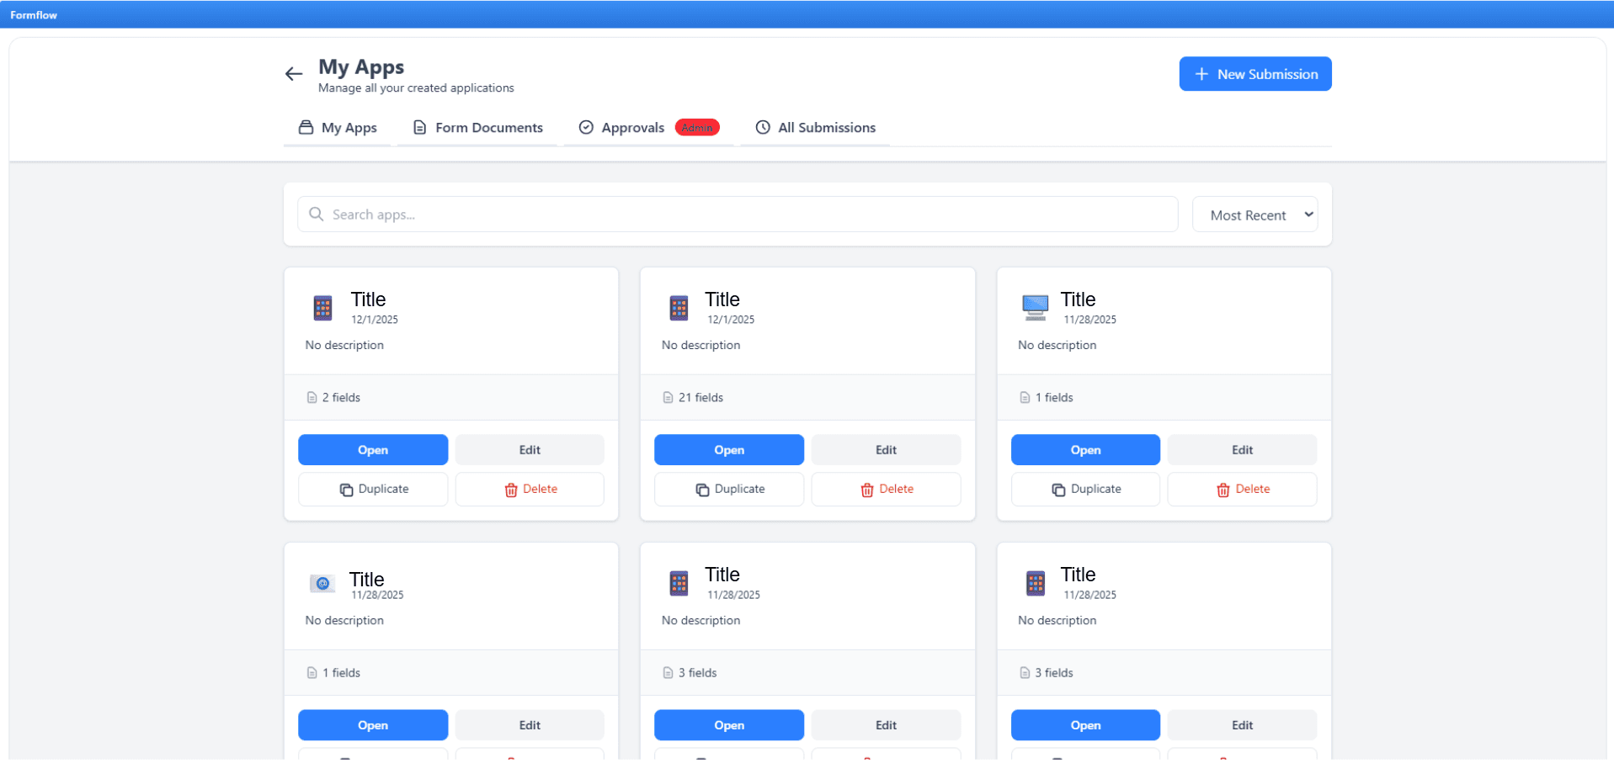Click app icon on the 21 fields card
This screenshot has height=763, width=1614.
pyautogui.click(x=679, y=308)
